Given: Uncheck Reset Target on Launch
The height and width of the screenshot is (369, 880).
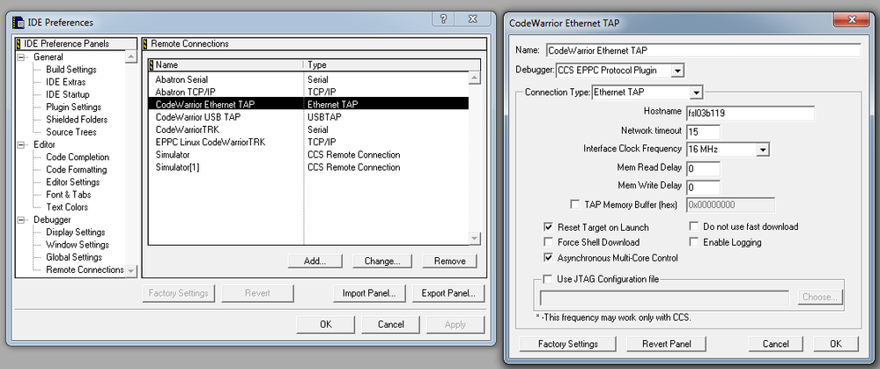Looking at the screenshot, I should click(x=548, y=227).
